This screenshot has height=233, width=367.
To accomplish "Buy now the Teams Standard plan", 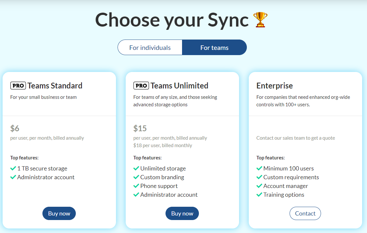I will [59, 213].
